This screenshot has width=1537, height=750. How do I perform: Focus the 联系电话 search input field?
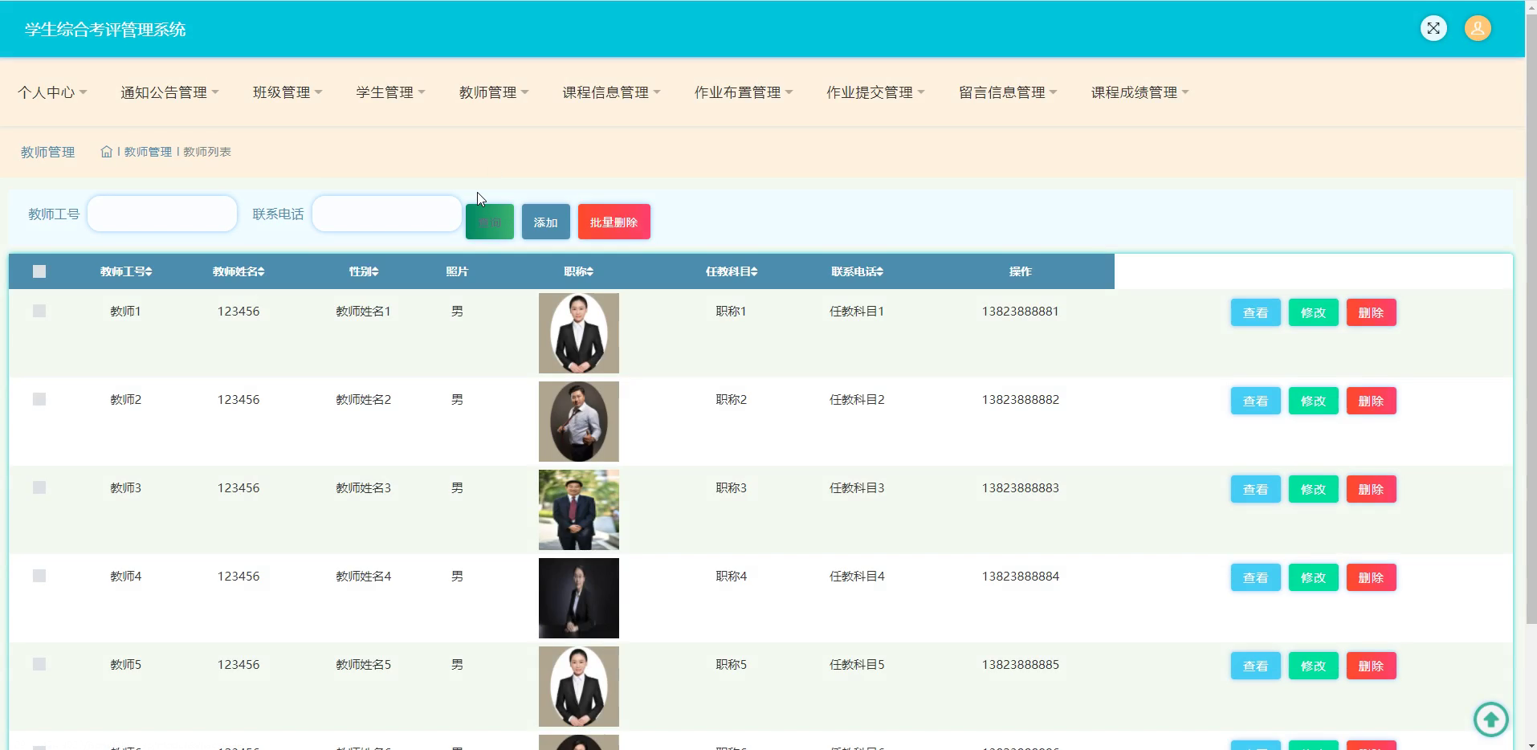(387, 214)
